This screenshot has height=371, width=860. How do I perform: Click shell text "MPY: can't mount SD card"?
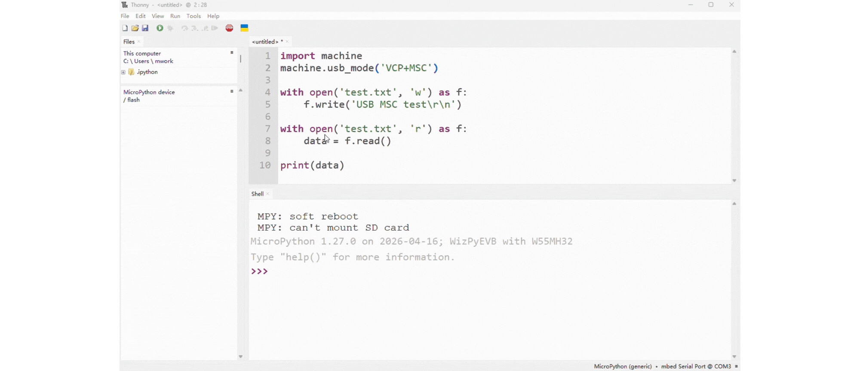click(333, 228)
